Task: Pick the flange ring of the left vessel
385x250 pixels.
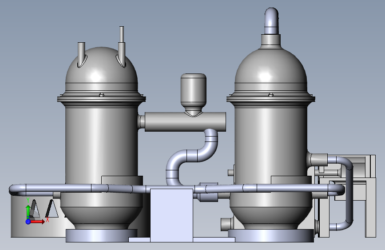Action: click(x=101, y=99)
